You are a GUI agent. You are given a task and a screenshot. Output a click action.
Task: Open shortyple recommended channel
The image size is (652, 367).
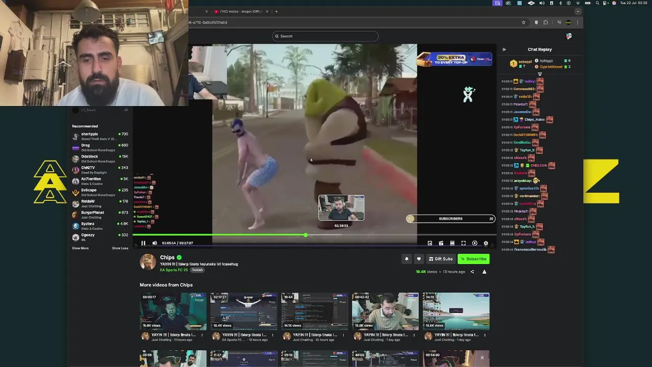[100, 136]
